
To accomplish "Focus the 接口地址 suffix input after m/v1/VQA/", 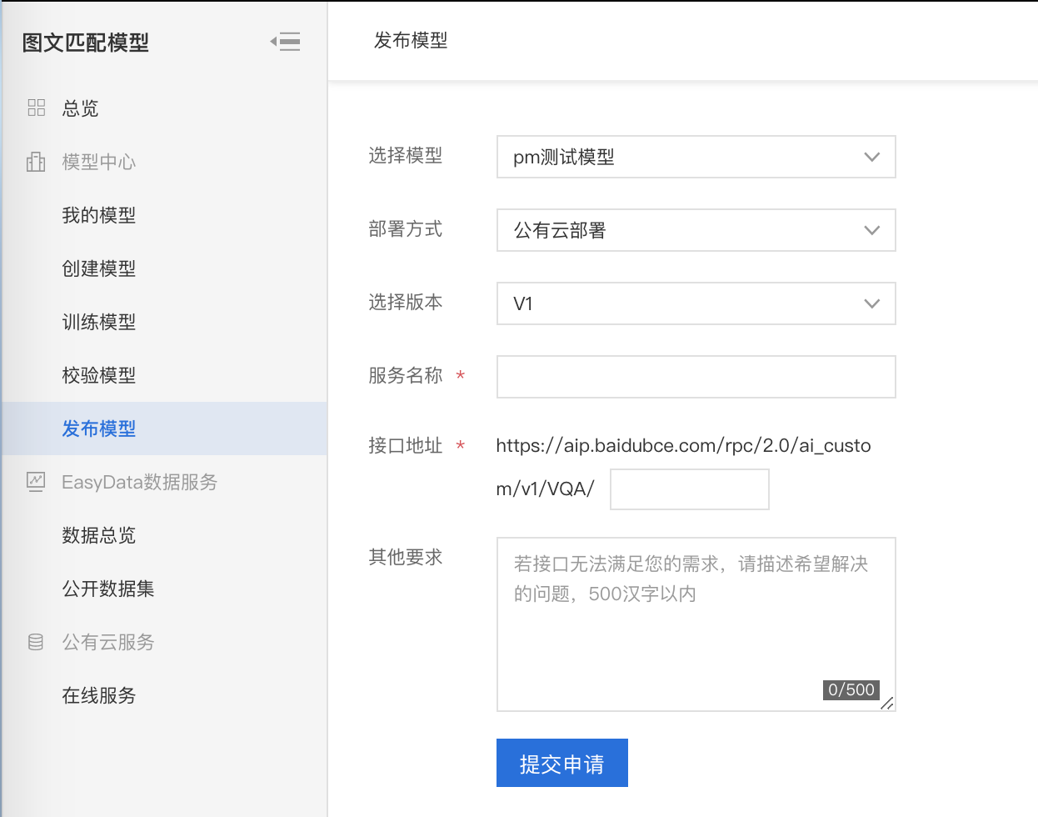I will point(690,489).
